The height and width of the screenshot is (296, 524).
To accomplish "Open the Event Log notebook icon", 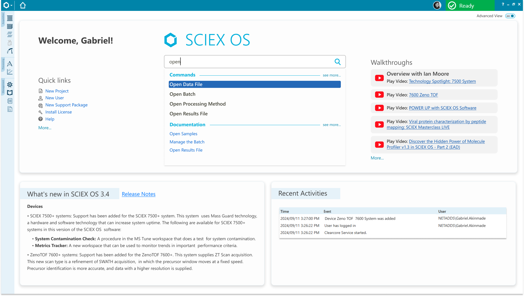I will pos(10,101).
